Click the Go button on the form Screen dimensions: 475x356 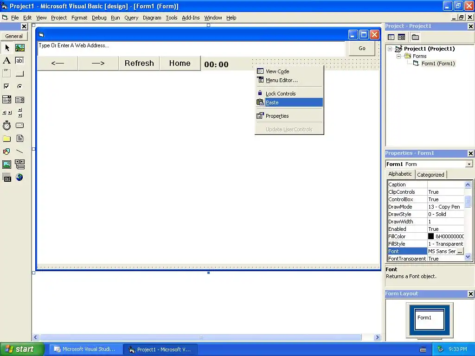(x=362, y=48)
